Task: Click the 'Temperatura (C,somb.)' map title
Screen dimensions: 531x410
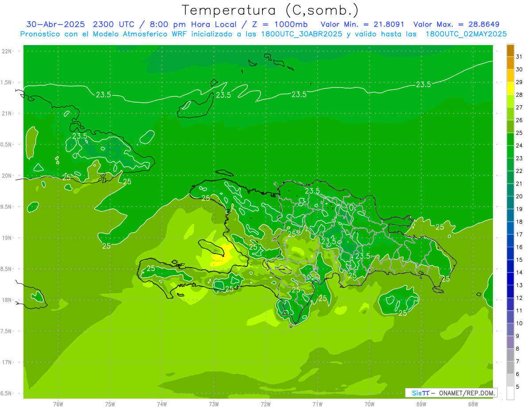Action: pyautogui.click(x=270, y=10)
